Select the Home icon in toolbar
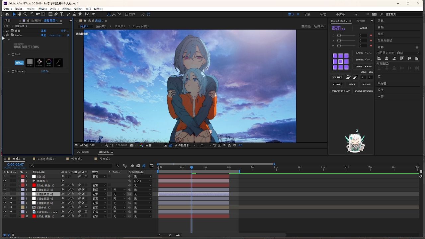 tap(7, 14)
